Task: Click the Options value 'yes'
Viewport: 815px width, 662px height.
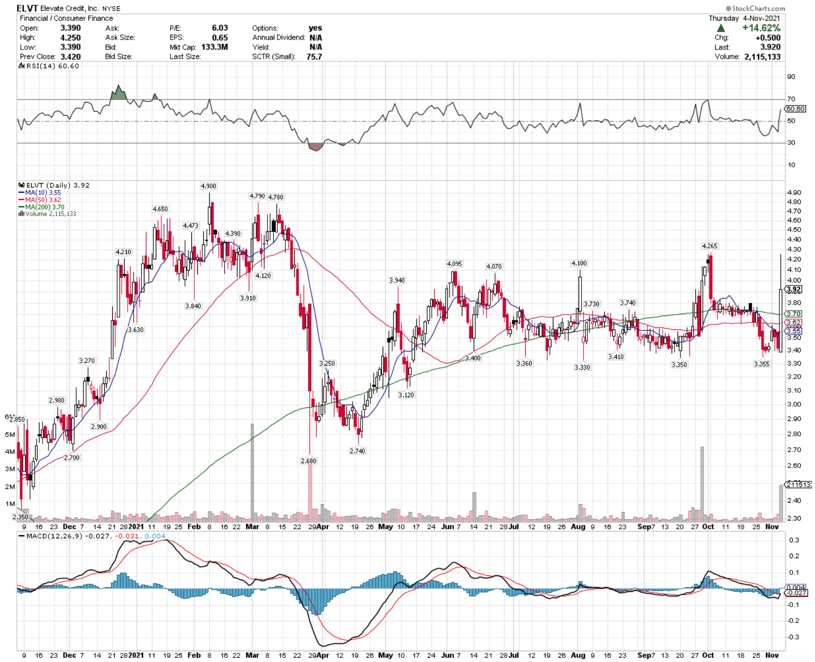Action: coord(315,28)
